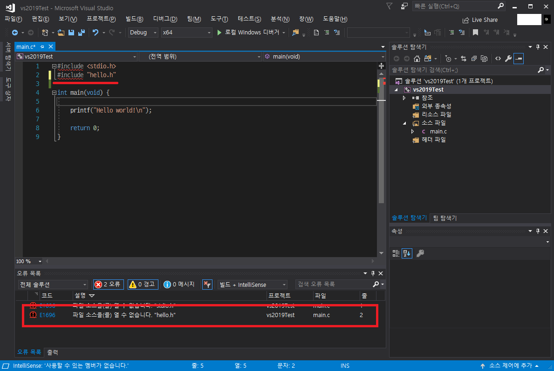Open the New Project toolbar icon

pos(45,33)
